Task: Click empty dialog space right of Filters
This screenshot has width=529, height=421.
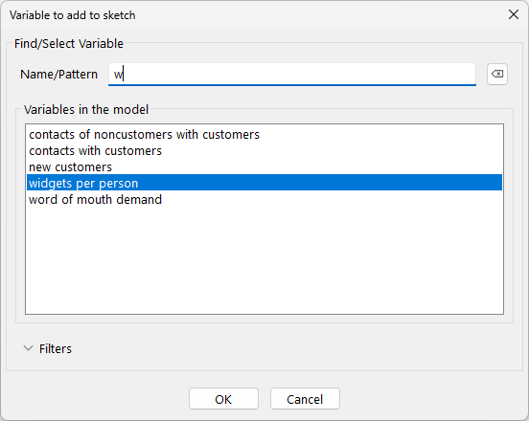Action: pyautogui.click(x=287, y=348)
